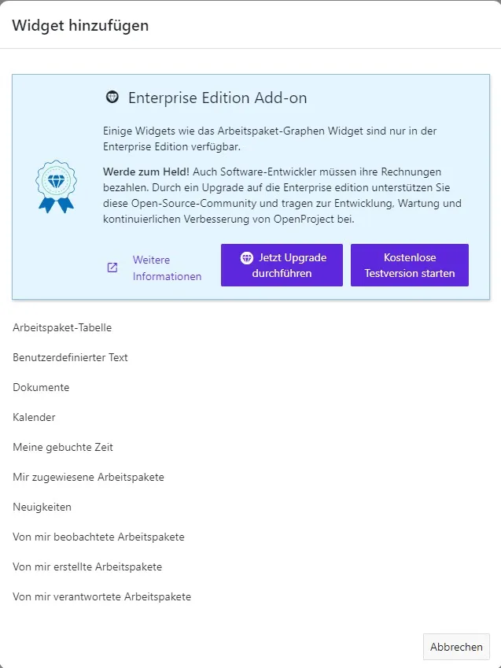Click the diamond icon inside the Upgrade button
This screenshot has width=501, height=668.
[x=247, y=258]
